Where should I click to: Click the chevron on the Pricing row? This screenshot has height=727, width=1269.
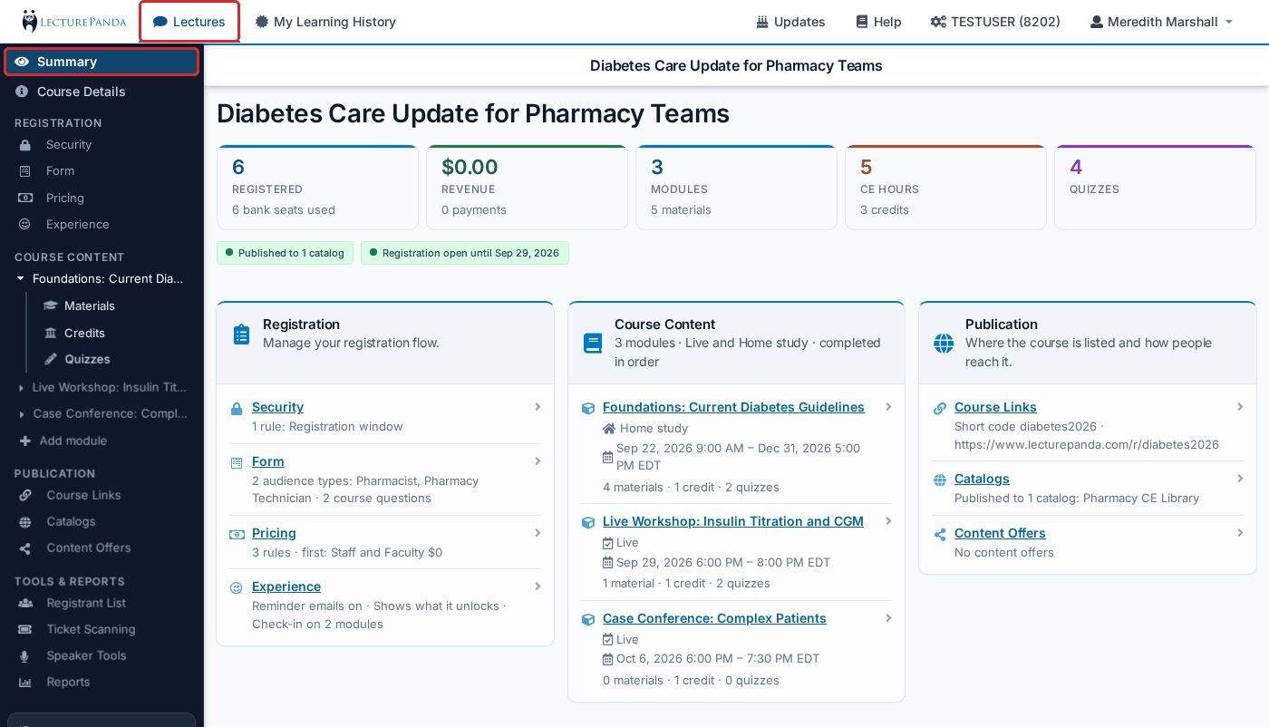(x=538, y=533)
